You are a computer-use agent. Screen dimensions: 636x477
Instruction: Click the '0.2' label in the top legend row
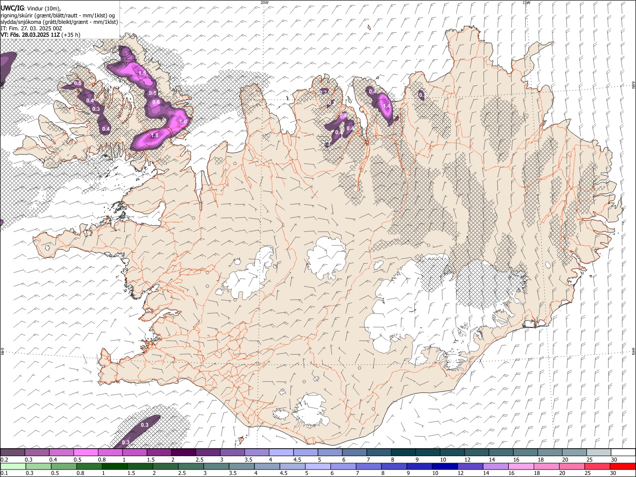(x=4, y=460)
